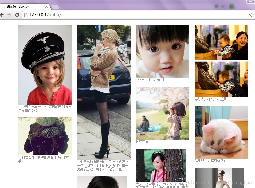Open photo of woman in pink costume by tree

(161, 166)
